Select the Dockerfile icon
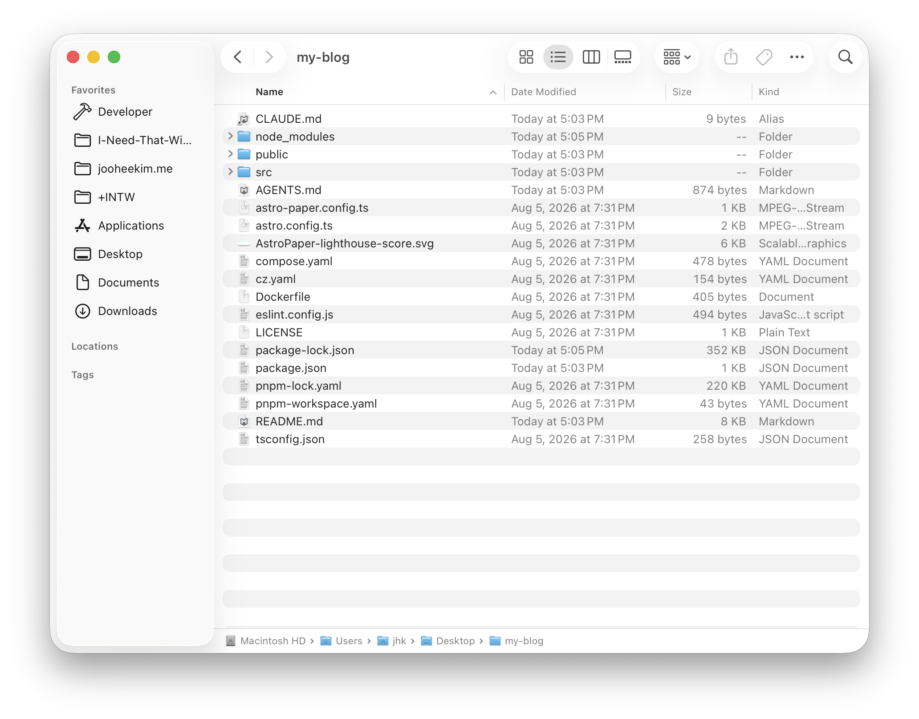 244,297
